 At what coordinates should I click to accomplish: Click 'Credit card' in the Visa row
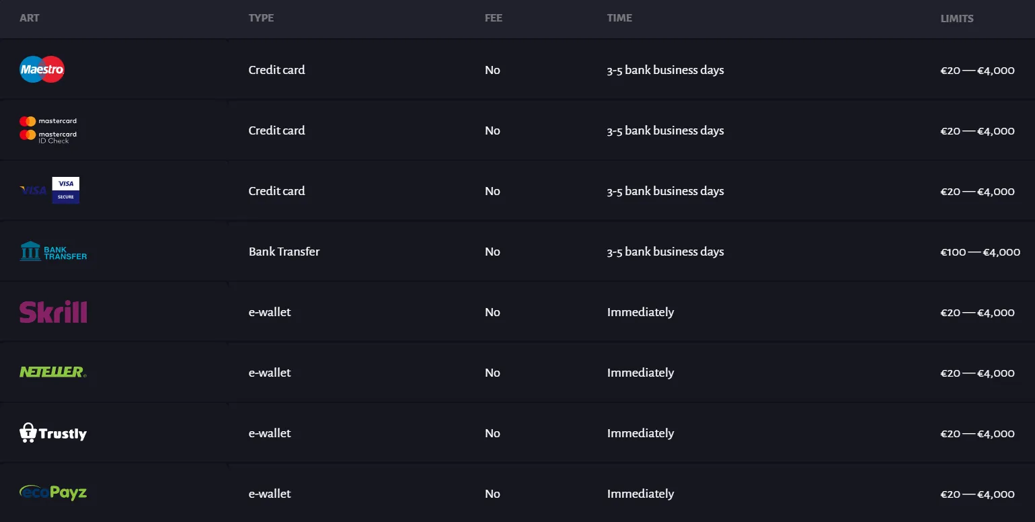coord(276,191)
